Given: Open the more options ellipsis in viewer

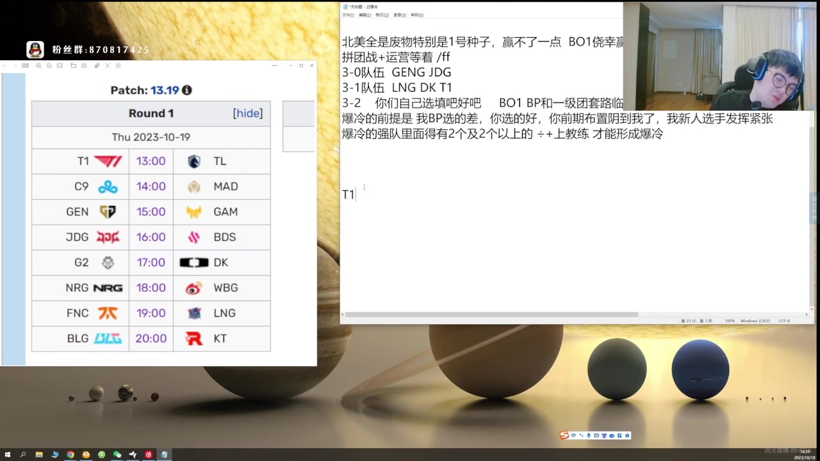Looking at the screenshot, I should [x=275, y=65].
